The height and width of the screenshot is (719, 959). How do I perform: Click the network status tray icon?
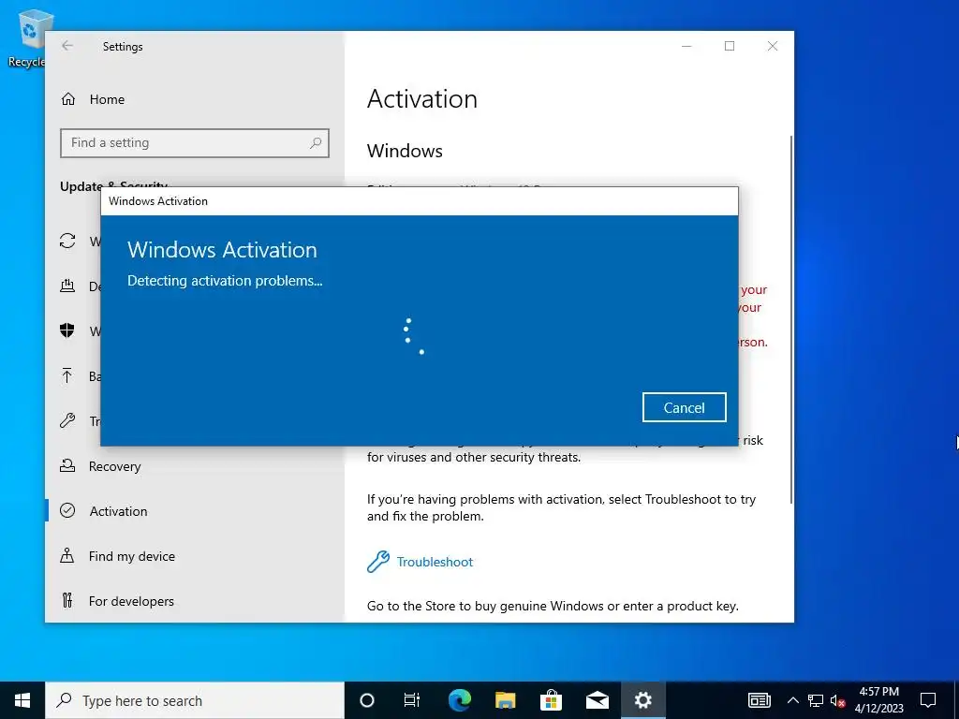click(x=816, y=700)
